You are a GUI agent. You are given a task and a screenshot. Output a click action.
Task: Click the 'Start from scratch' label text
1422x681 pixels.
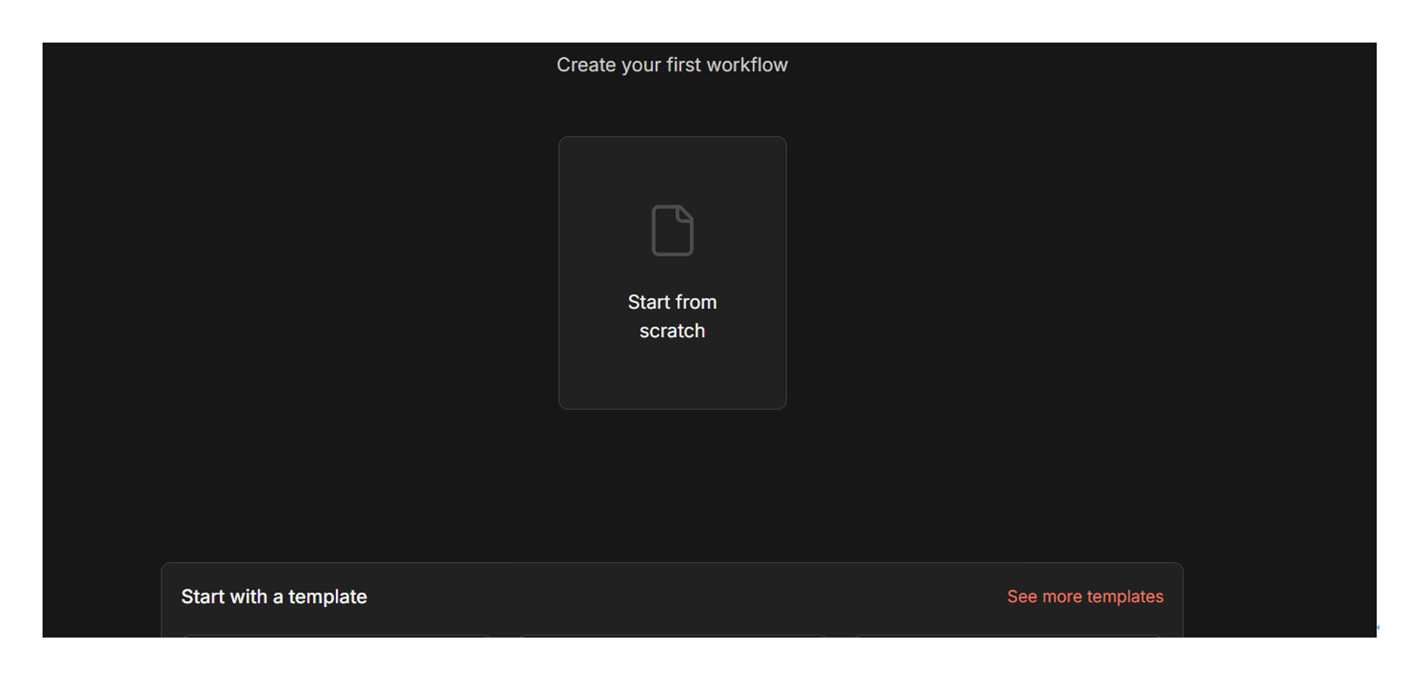[x=672, y=316]
